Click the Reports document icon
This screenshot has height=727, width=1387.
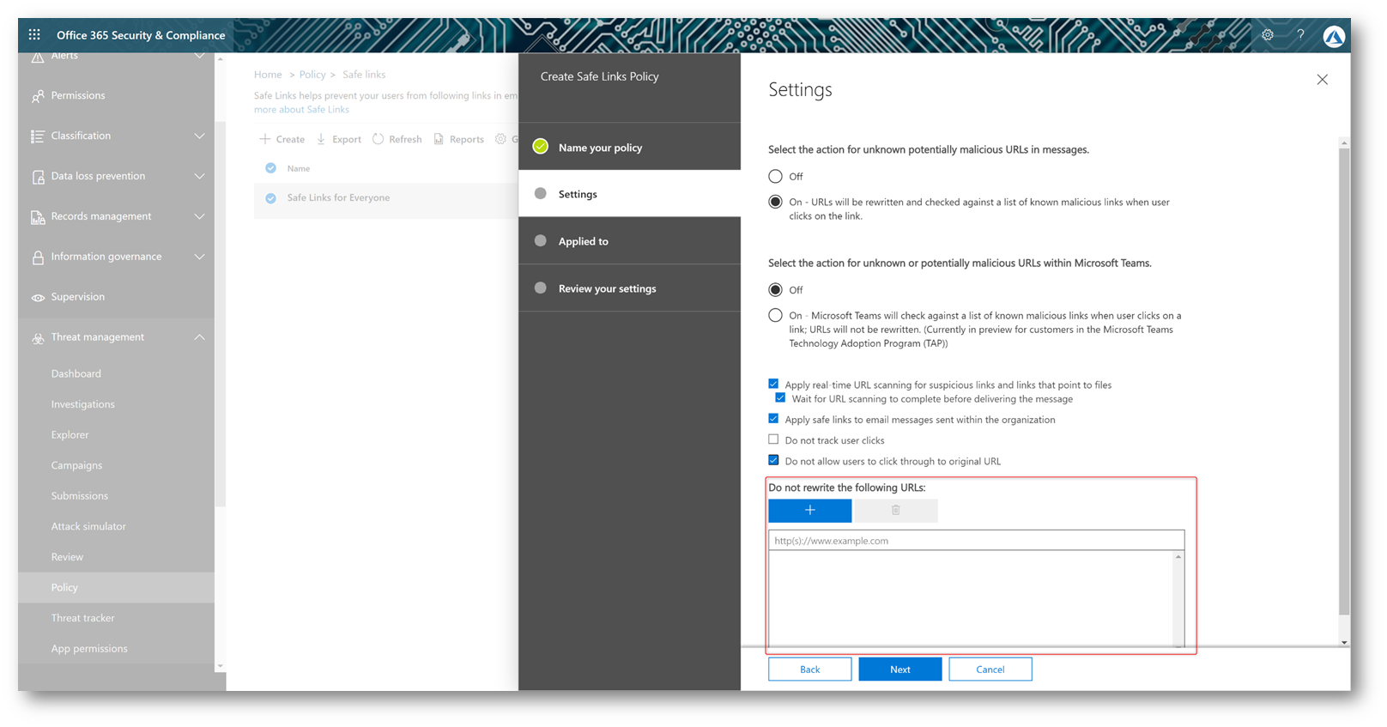tap(439, 139)
